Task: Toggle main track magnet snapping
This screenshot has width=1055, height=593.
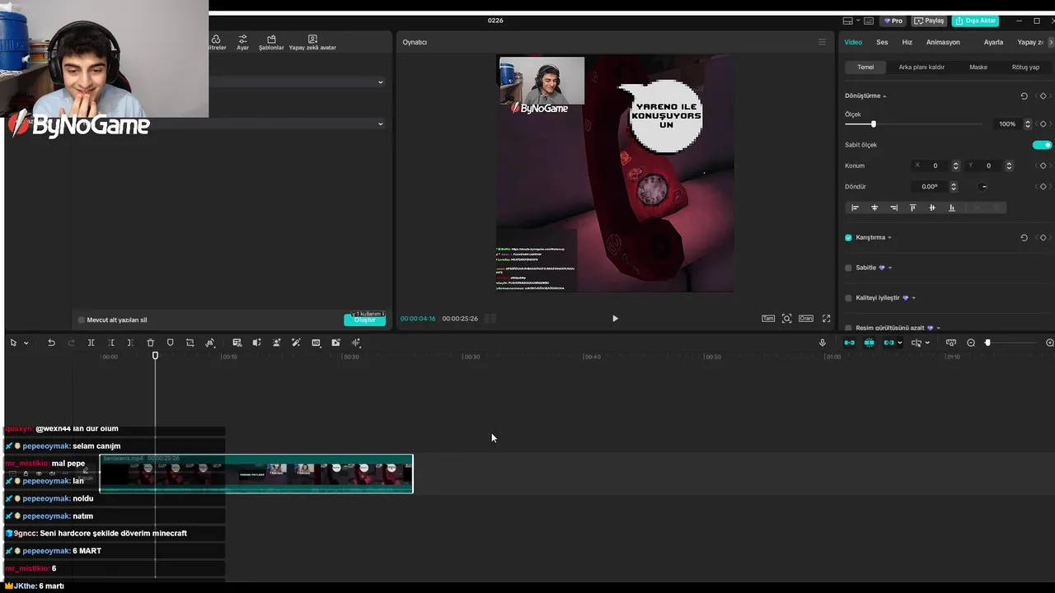Action: (x=849, y=343)
